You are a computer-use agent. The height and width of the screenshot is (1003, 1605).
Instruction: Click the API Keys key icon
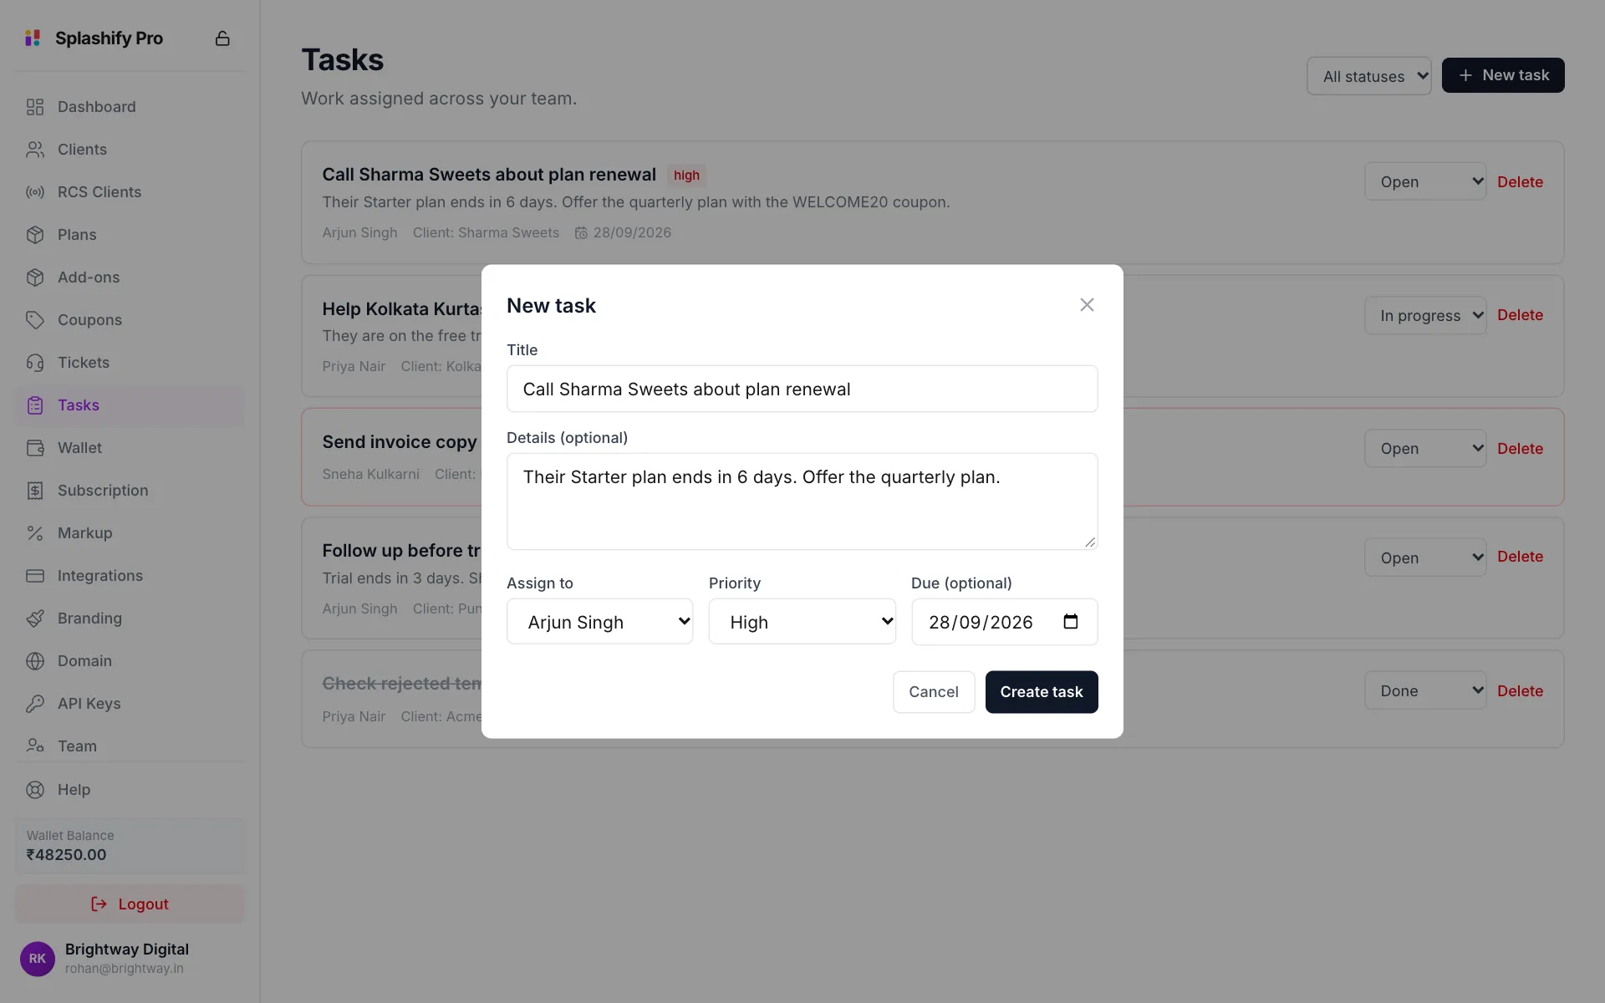tap(35, 704)
